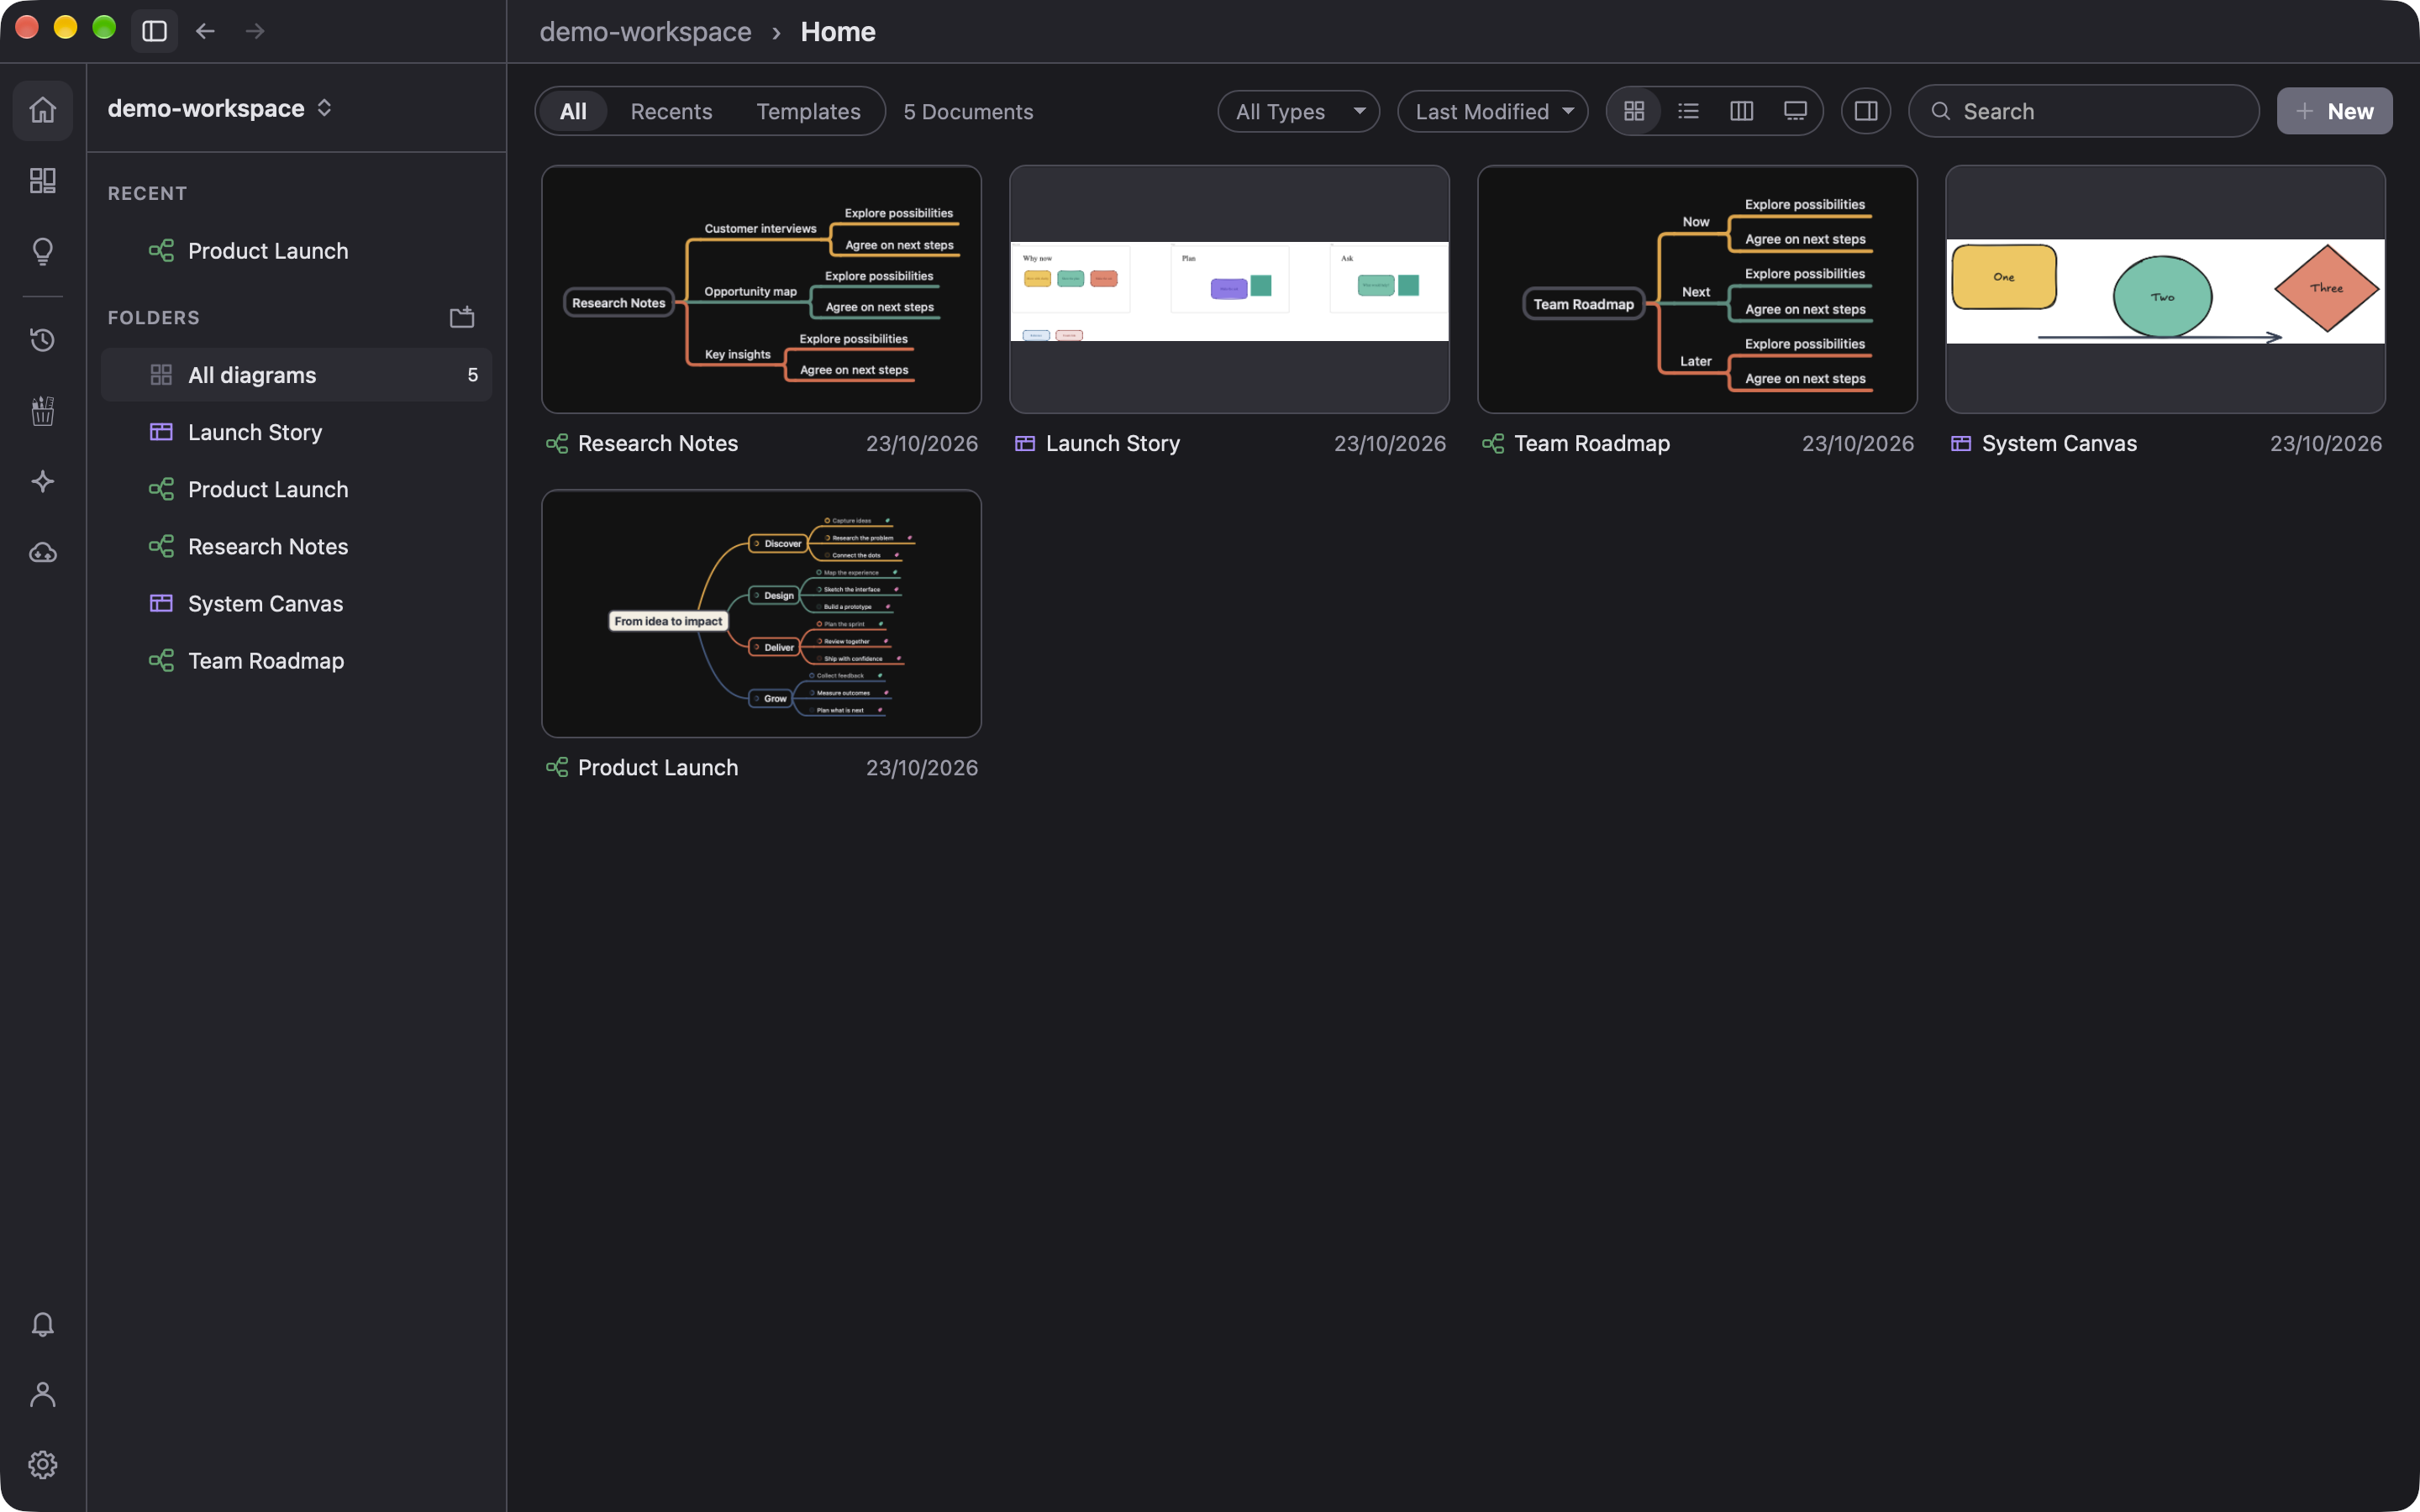Click the new folder icon beside FOLDERS
Screen dimensions: 2420x1512
coord(462,317)
